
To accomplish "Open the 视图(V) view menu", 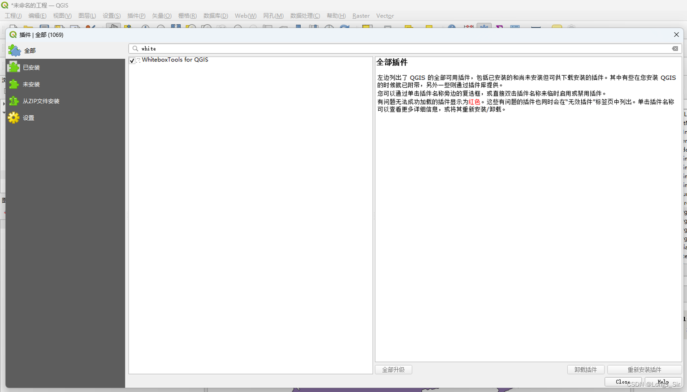I will pyautogui.click(x=62, y=16).
